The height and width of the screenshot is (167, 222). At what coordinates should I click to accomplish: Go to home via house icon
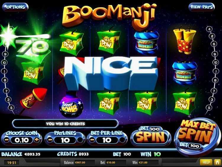click(x=217, y=162)
